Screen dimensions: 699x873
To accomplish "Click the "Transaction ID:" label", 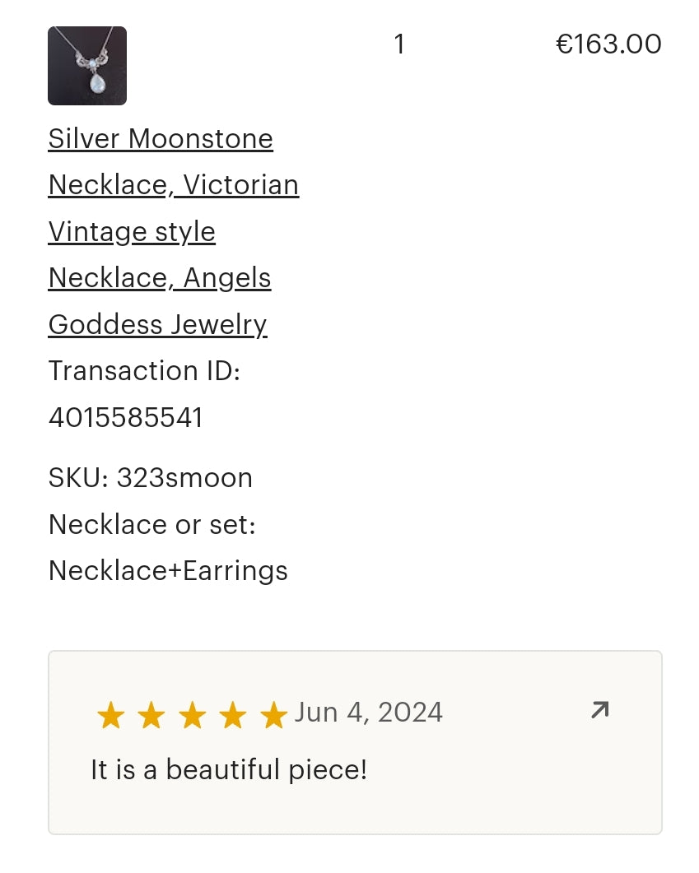I will click(144, 371).
